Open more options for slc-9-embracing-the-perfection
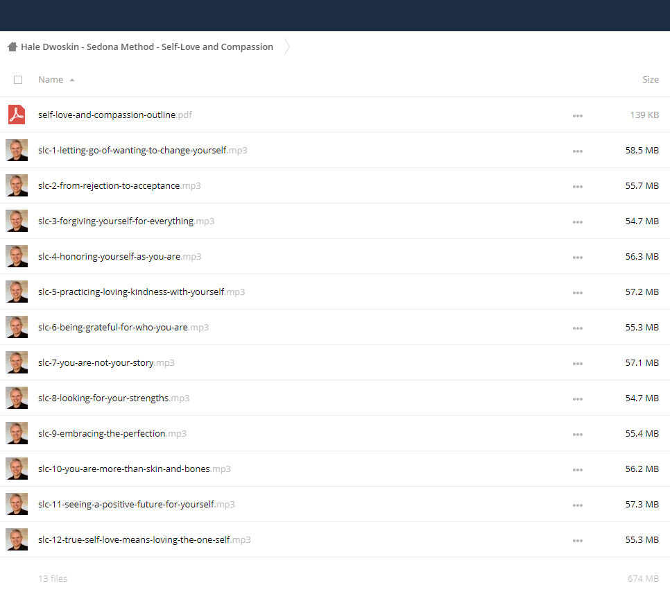Viewport: 670px width, 597px height. click(578, 435)
